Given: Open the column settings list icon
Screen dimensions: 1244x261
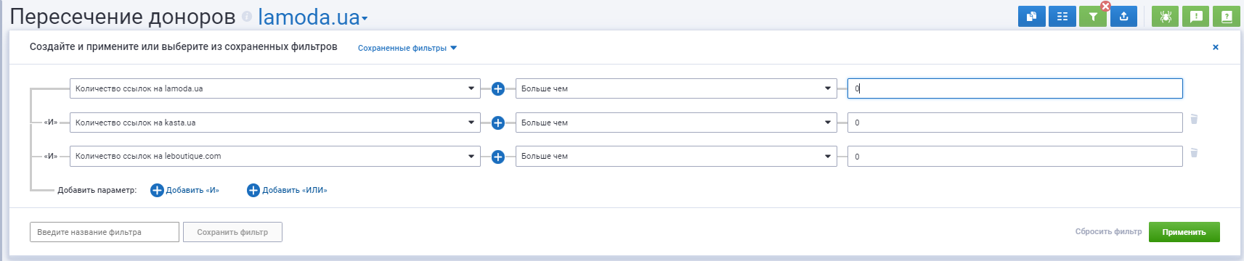Looking at the screenshot, I should (x=1062, y=17).
